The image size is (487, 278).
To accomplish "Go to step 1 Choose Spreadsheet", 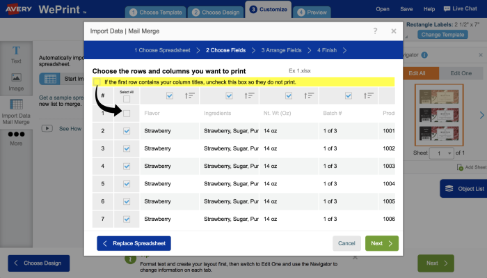I will tap(162, 50).
